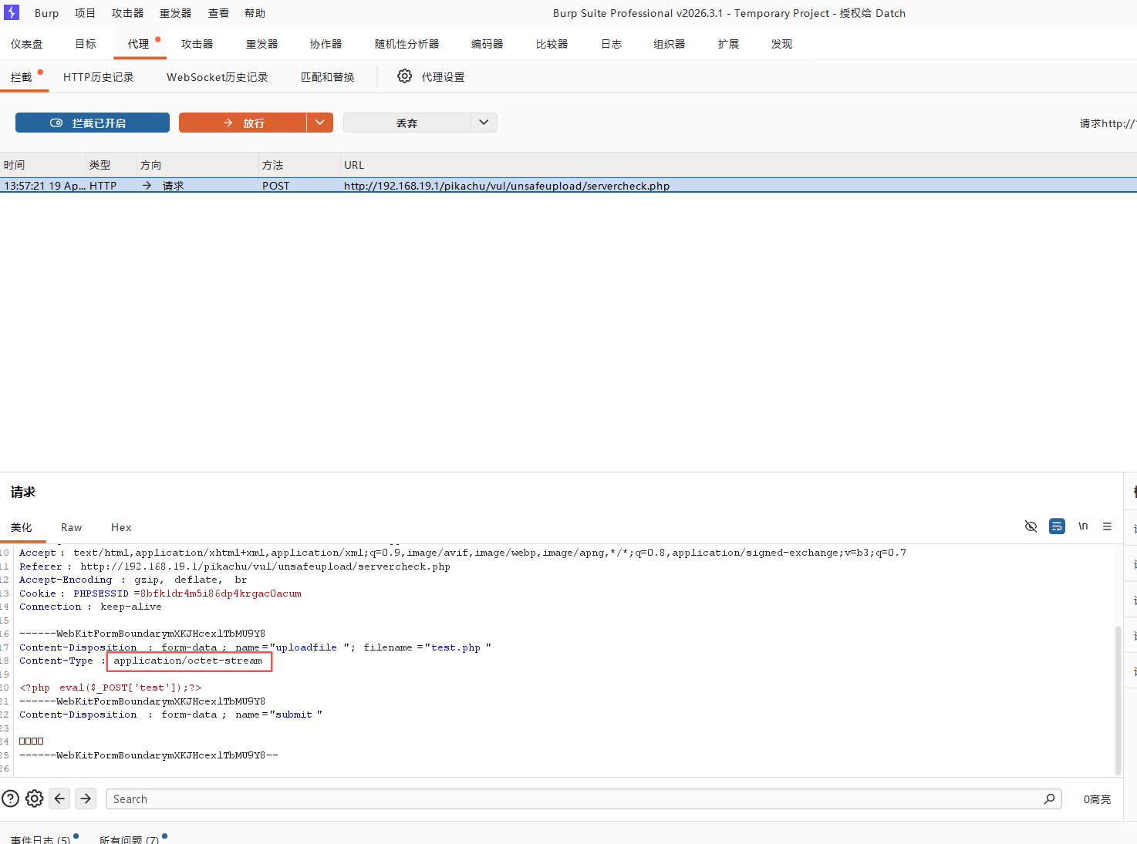Open the Burp menu in the menu bar
Screen dimensions: 1137x844
click(47, 13)
